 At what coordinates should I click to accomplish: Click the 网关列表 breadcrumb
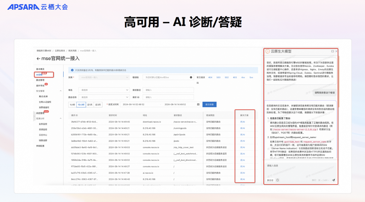tap(72, 51)
